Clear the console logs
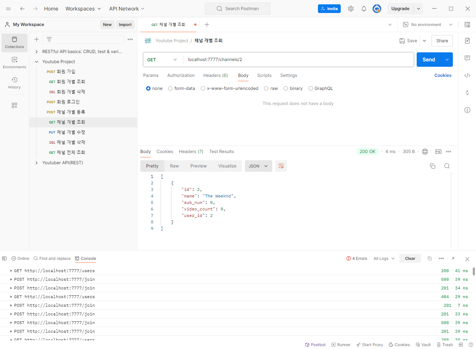Viewport: 476px width, 349px height. 410,258
